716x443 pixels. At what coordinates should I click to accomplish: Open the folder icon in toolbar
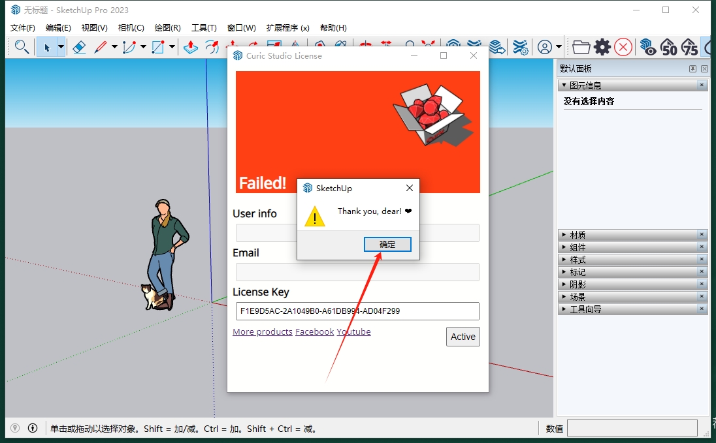(580, 47)
